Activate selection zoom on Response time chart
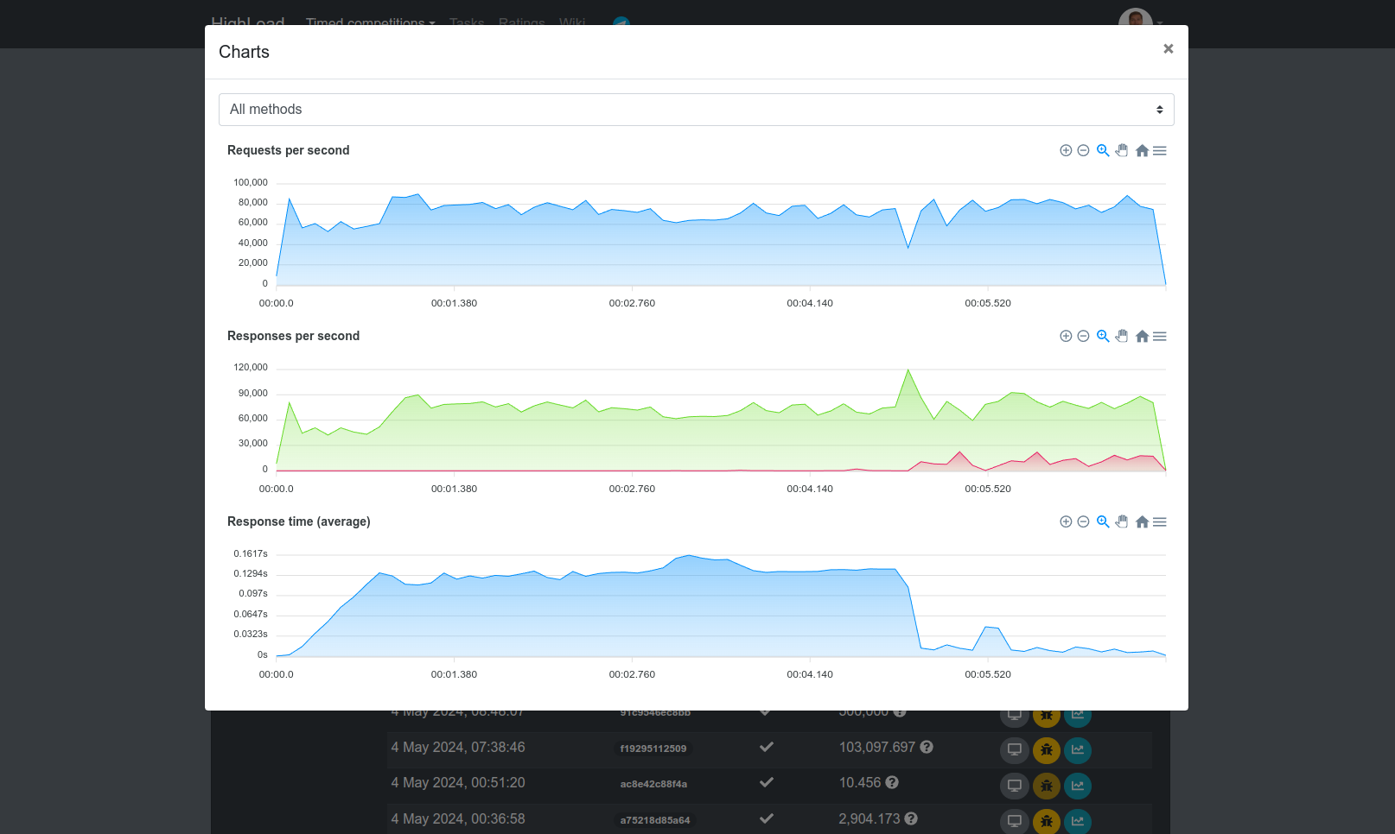The image size is (1395, 834). coord(1103,521)
